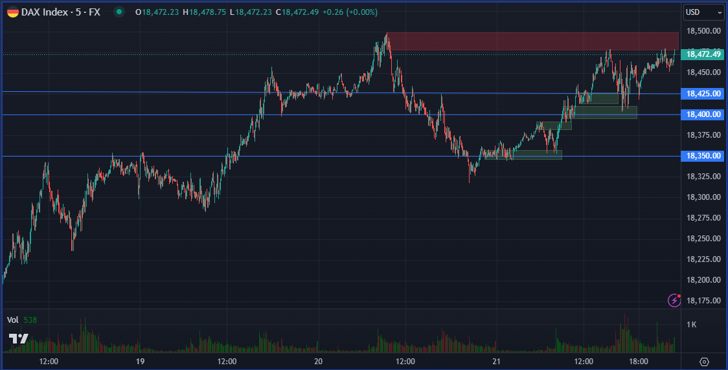This screenshot has height=370, width=728.
Task: Click the German flag symbol icon
Action: [12, 12]
